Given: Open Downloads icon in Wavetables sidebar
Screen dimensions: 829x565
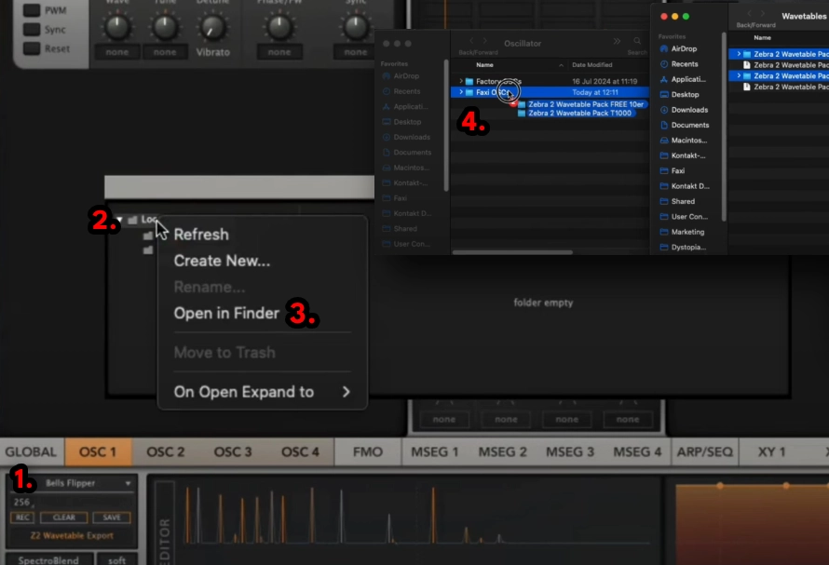Looking at the screenshot, I should tap(663, 110).
